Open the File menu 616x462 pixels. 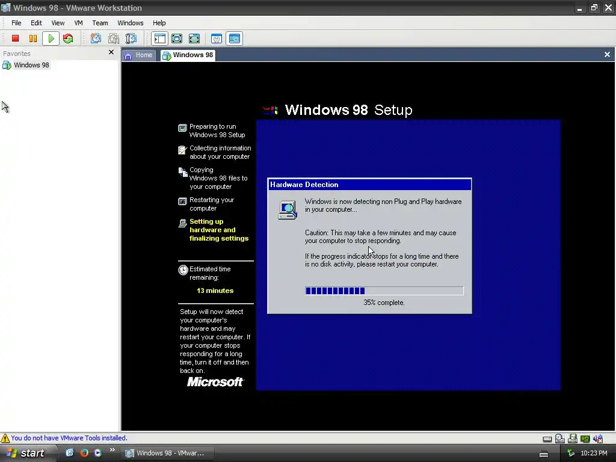click(16, 23)
